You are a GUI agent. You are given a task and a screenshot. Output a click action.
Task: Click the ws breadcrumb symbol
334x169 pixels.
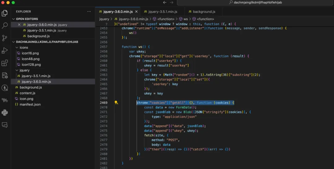[183, 19]
